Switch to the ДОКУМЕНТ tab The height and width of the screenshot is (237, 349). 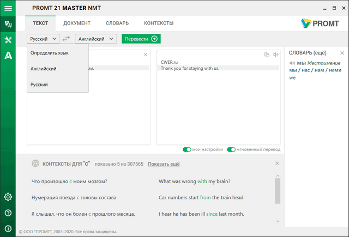[x=77, y=23]
